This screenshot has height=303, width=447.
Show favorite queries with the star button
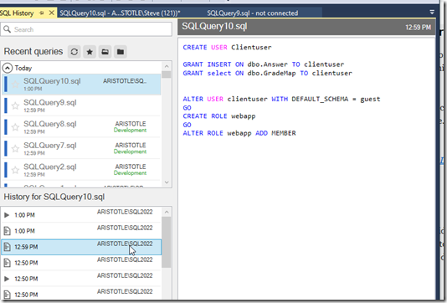90,52
